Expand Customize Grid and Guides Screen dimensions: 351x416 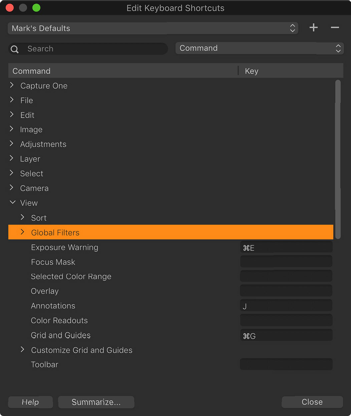pyautogui.click(x=23, y=350)
